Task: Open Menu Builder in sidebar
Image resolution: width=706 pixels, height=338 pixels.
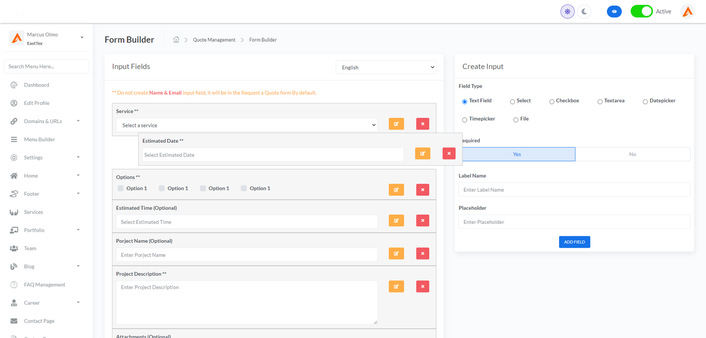Action: pos(39,139)
